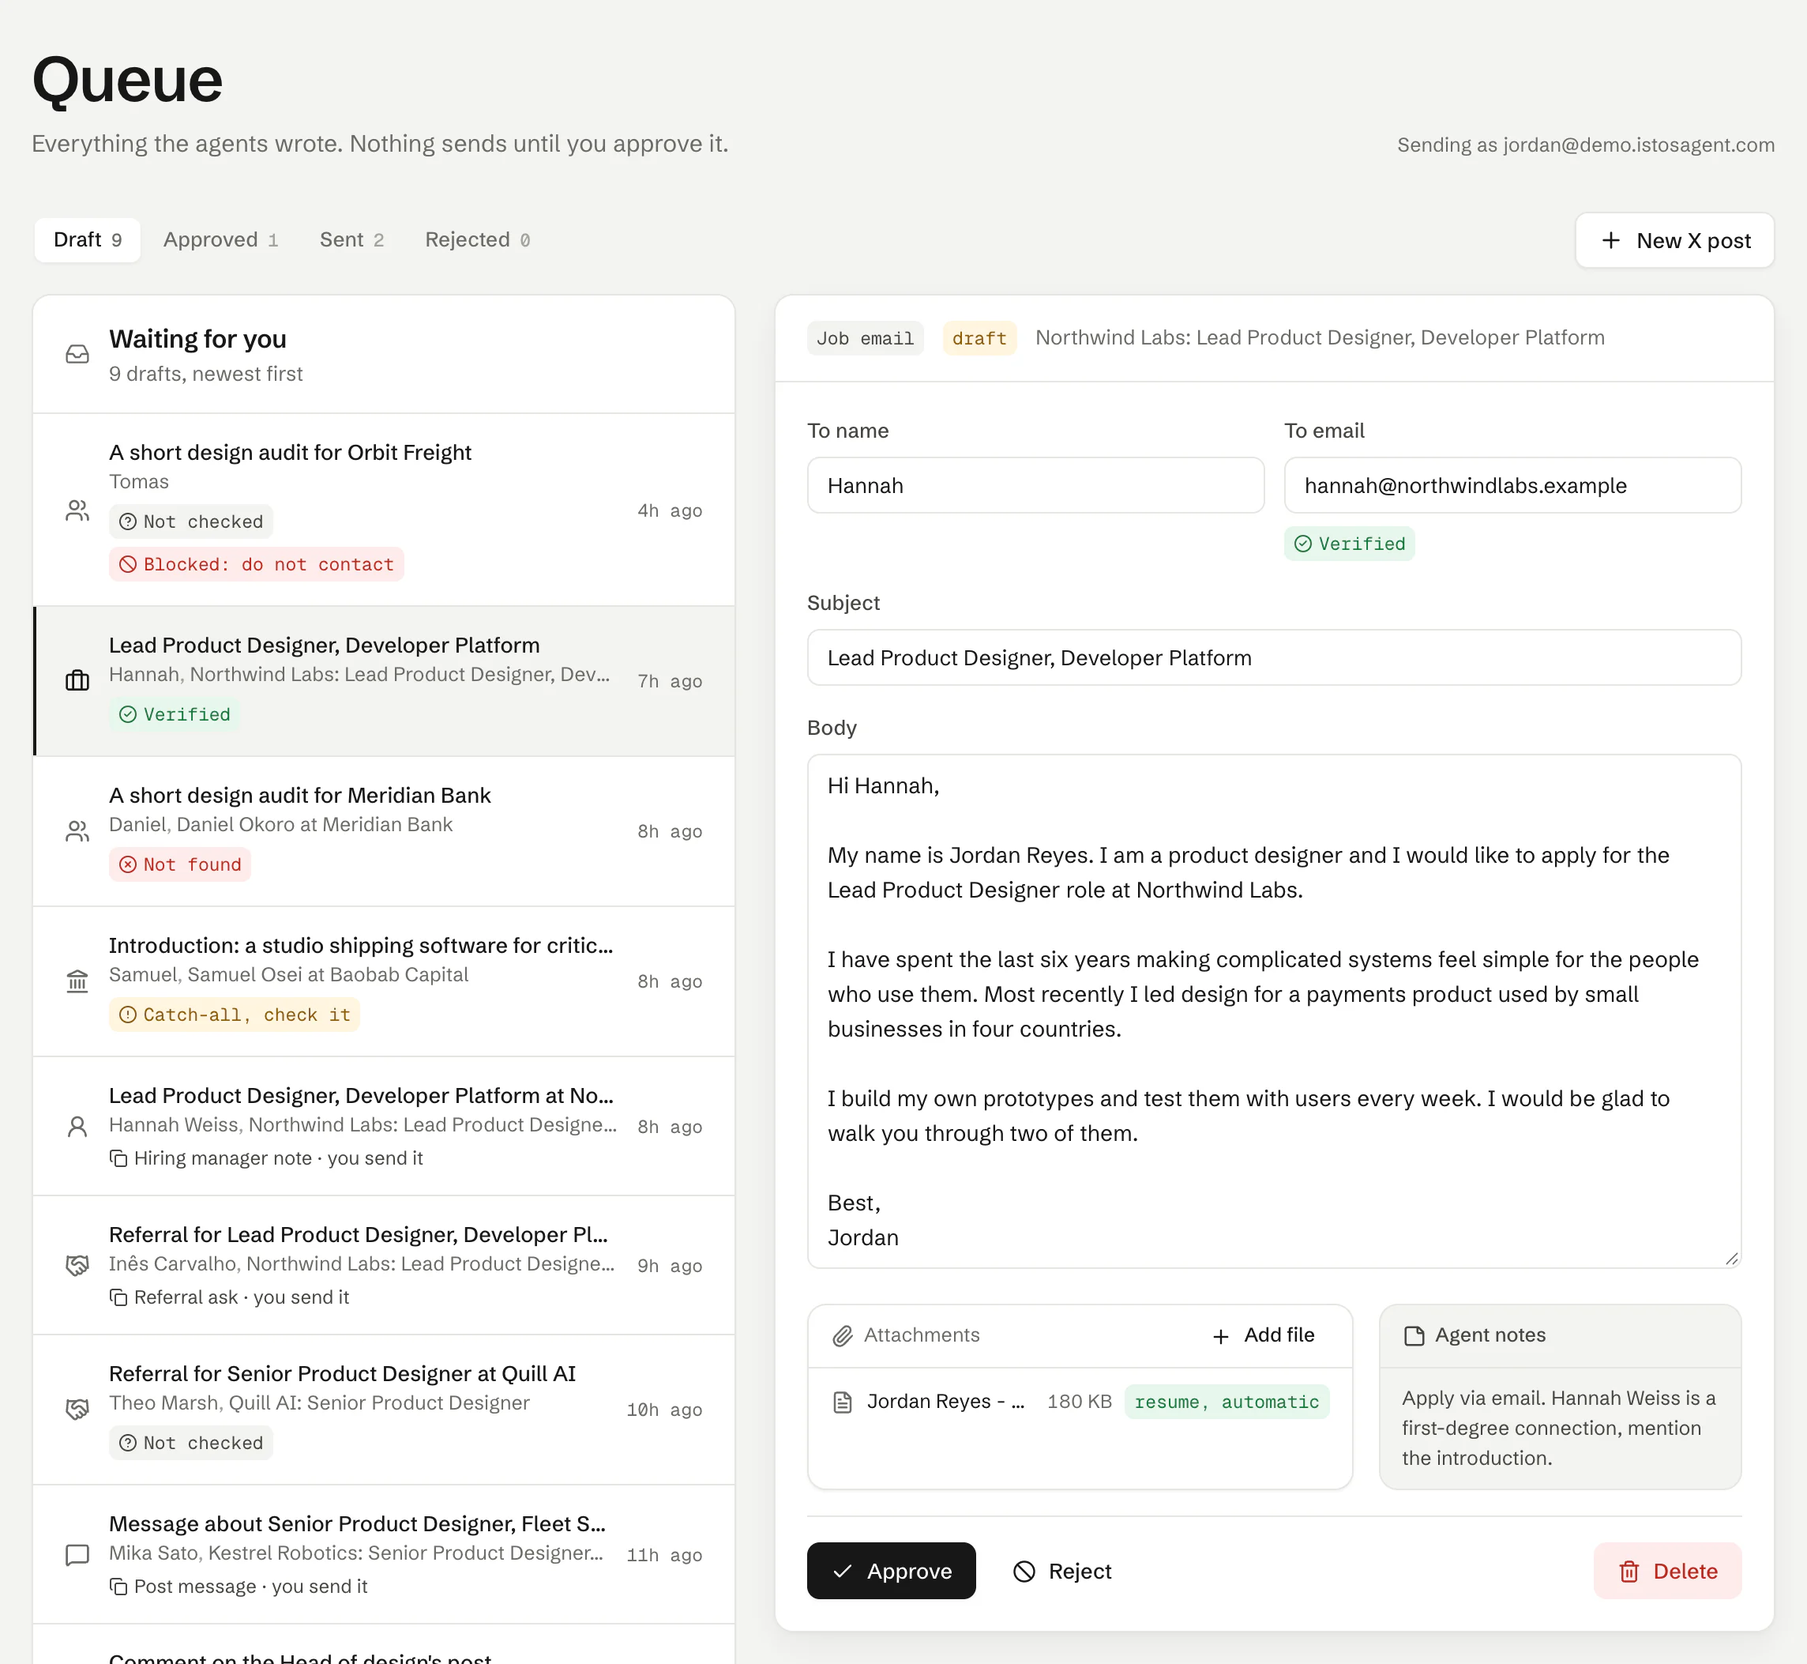Click the document icon beside the Jordan Reyes file
Viewport: 1807px width, 1664px height.
click(x=843, y=1402)
